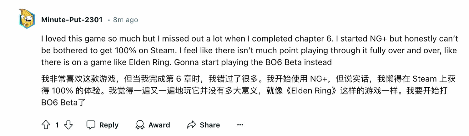The width and height of the screenshot is (469, 136).
Task: Open the Minute-Put-2301 user profile link
Action: point(72,20)
